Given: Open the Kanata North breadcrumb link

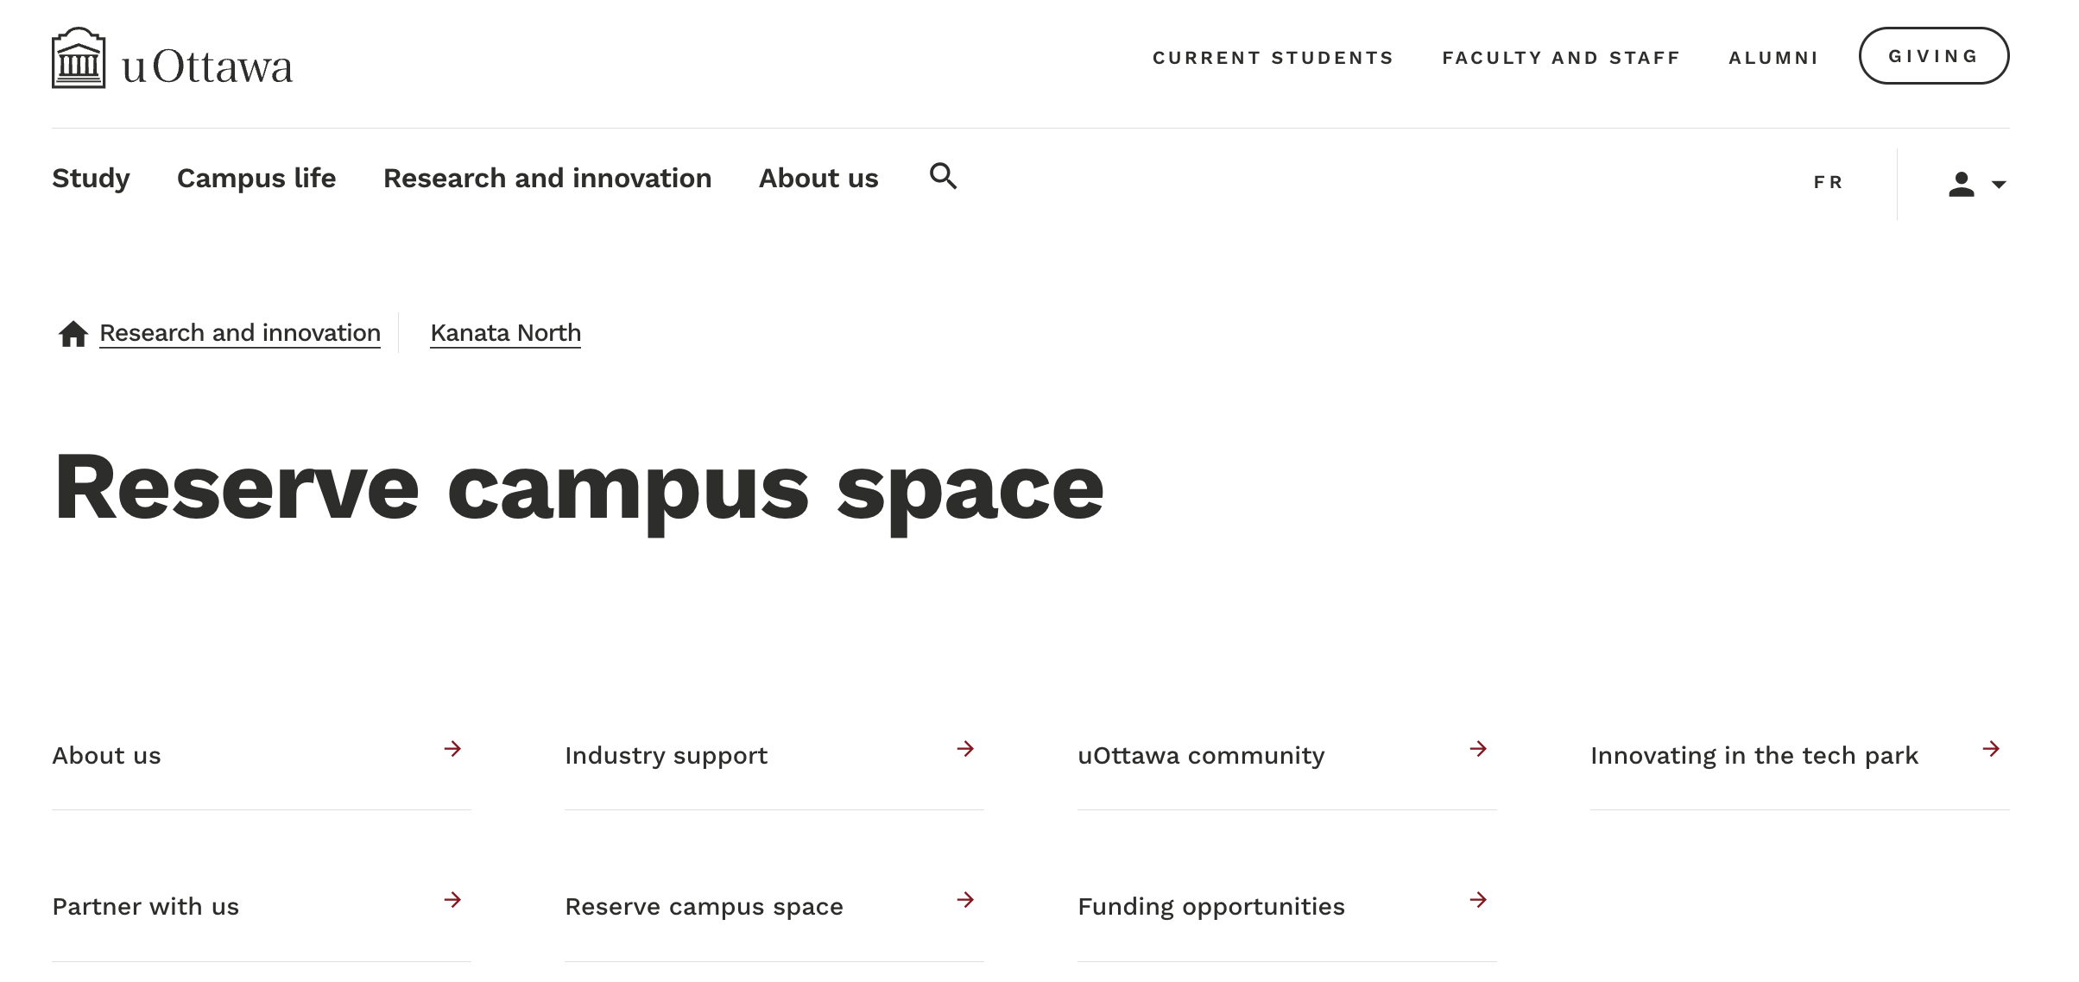Looking at the screenshot, I should (505, 332).
